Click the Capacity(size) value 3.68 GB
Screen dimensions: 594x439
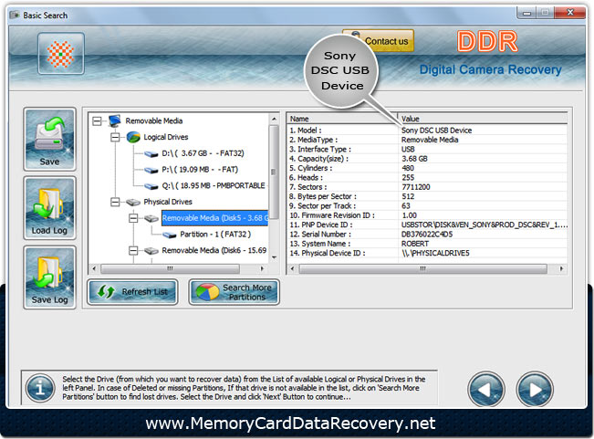pos(414,159)
